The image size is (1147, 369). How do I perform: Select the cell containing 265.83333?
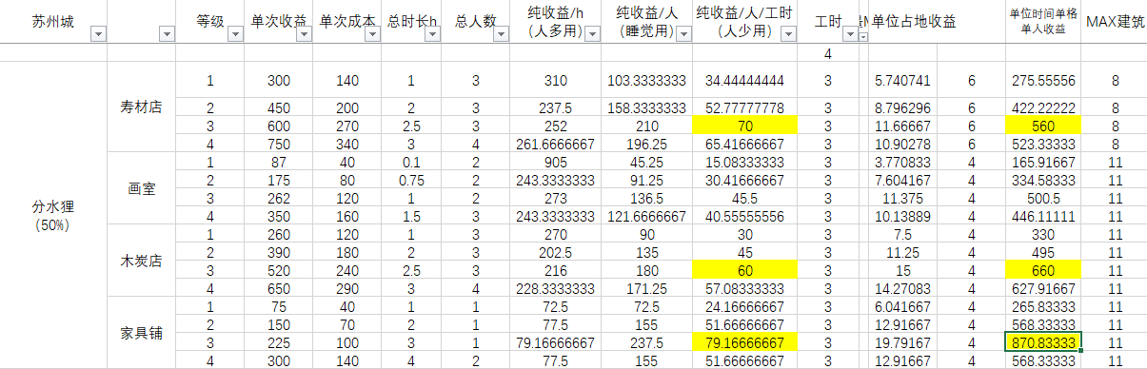coord(1043,306)
